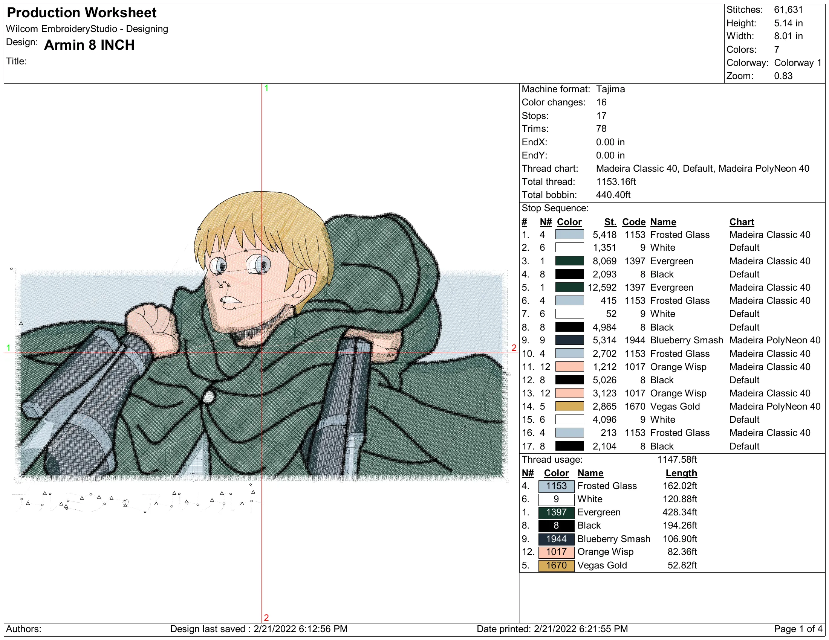
Task: Click the Length column header
Action: (681, 473)
